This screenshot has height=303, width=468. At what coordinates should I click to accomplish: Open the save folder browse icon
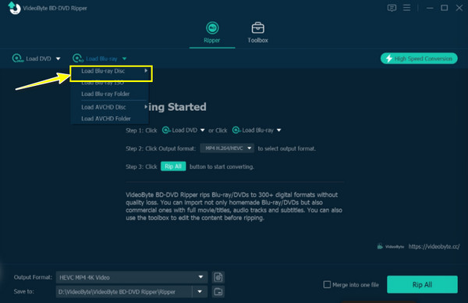(x=218, y=291)
